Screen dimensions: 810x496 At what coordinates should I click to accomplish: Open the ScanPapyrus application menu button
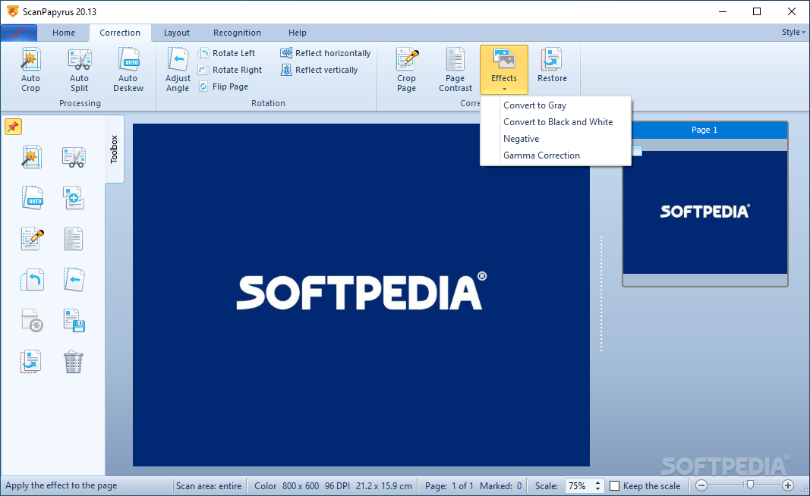tap(19, 33)
